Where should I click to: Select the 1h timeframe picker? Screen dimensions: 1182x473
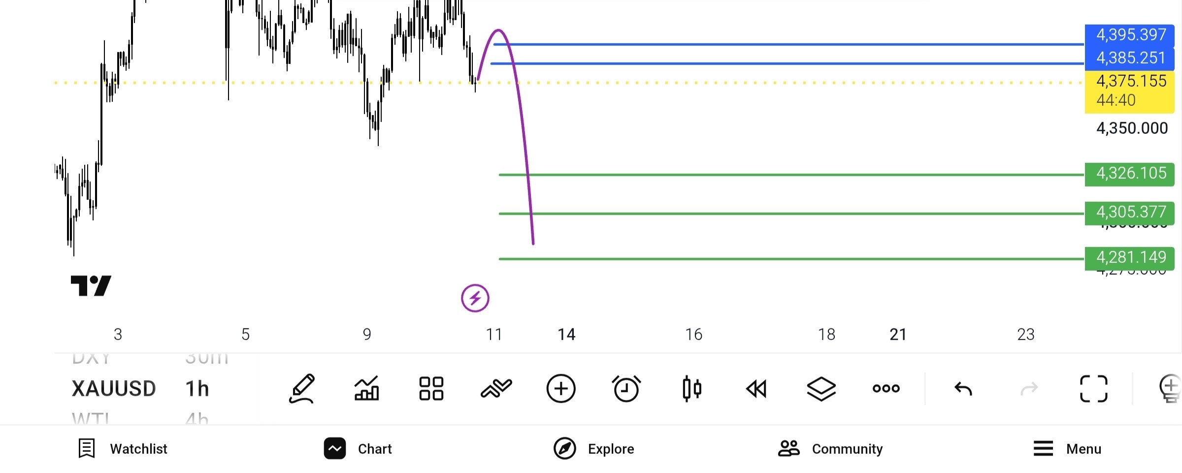(x=197, y=389)
